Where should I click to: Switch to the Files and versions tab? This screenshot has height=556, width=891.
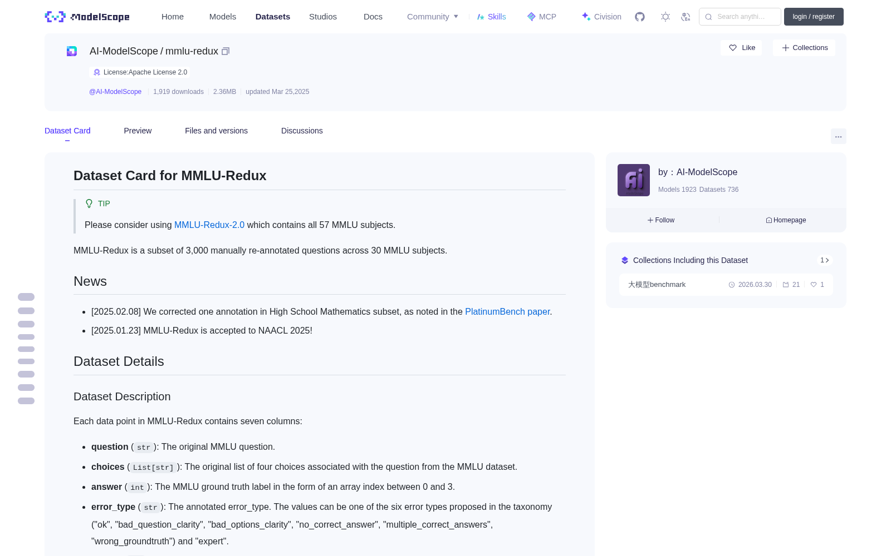pyautogui.click(x=216, y=131)
